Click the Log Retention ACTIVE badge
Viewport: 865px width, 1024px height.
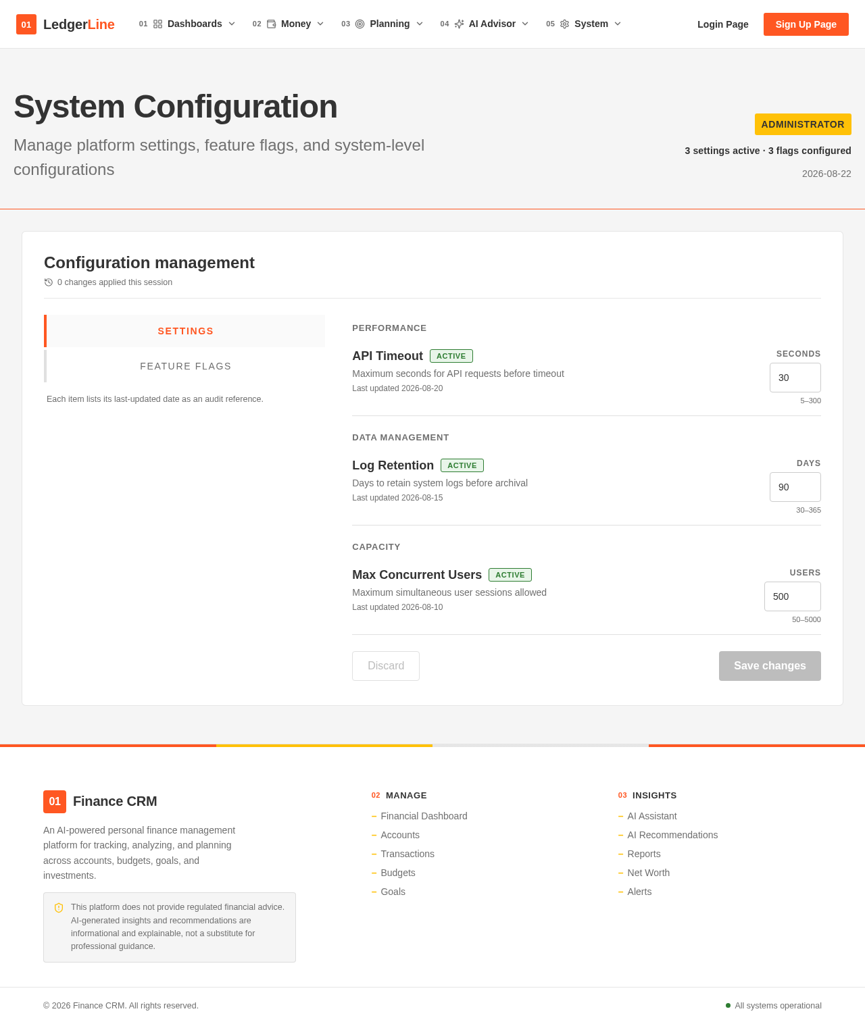tap(462, 465)
